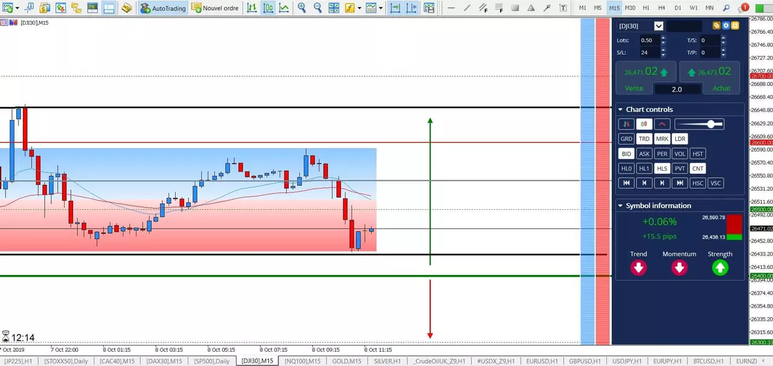The width and height of the screenshot is (773, 366).
Task: Jump chart to the end button
Action: 680,183
